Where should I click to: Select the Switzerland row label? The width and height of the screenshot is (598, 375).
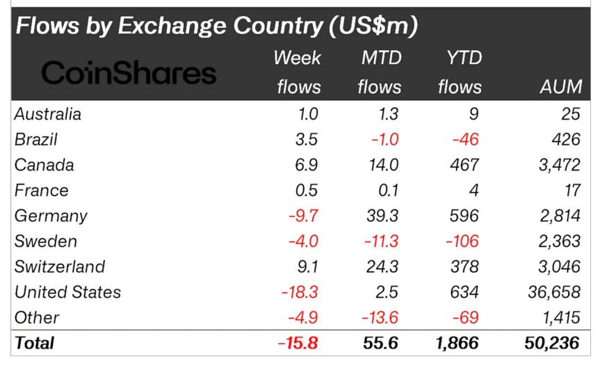pyautogui.click(x=60, y=266)
